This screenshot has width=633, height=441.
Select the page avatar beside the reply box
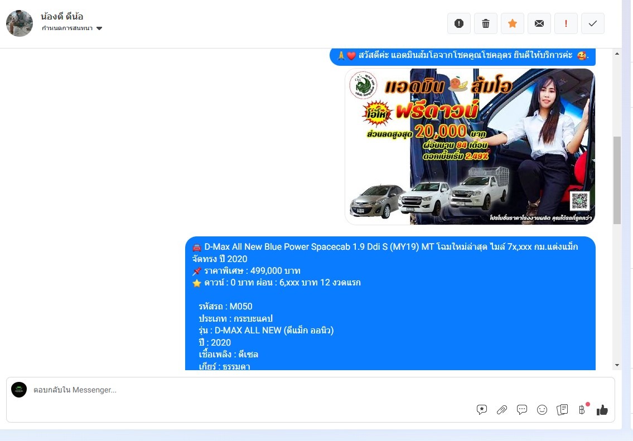pyautogui.click(x=19, y=390)
